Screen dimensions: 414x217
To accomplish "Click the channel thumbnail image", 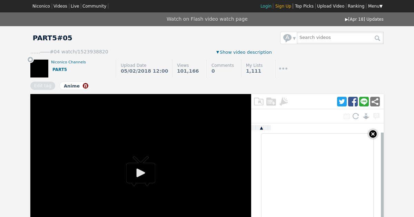I will [39, 69].
